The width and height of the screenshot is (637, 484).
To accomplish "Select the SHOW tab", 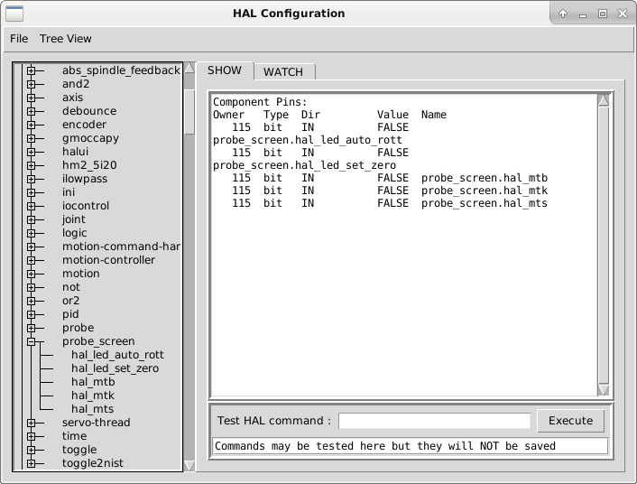I will pos(225,70).
